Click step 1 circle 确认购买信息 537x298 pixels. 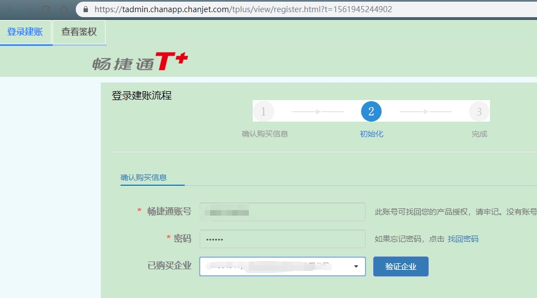click(263, 111)
